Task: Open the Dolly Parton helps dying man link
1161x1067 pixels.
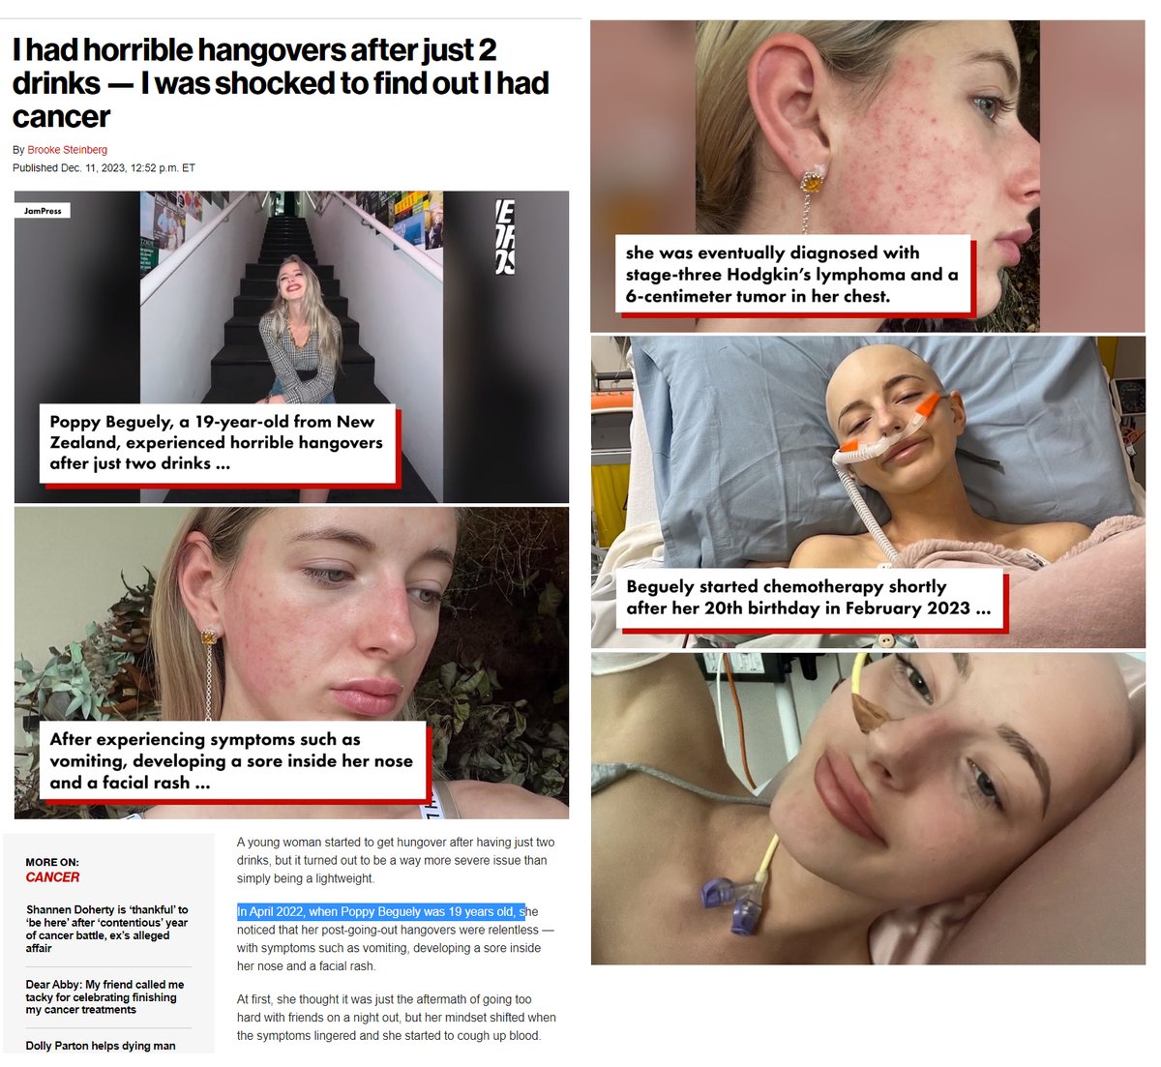Action: pos(101,1046)
